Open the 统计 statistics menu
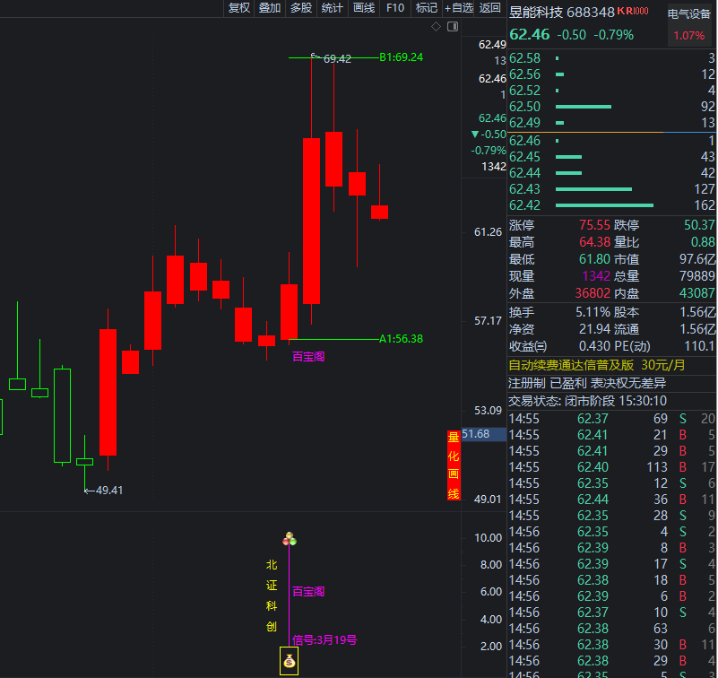The width and height of the screenshot is (718, 678). pos(333,8)
